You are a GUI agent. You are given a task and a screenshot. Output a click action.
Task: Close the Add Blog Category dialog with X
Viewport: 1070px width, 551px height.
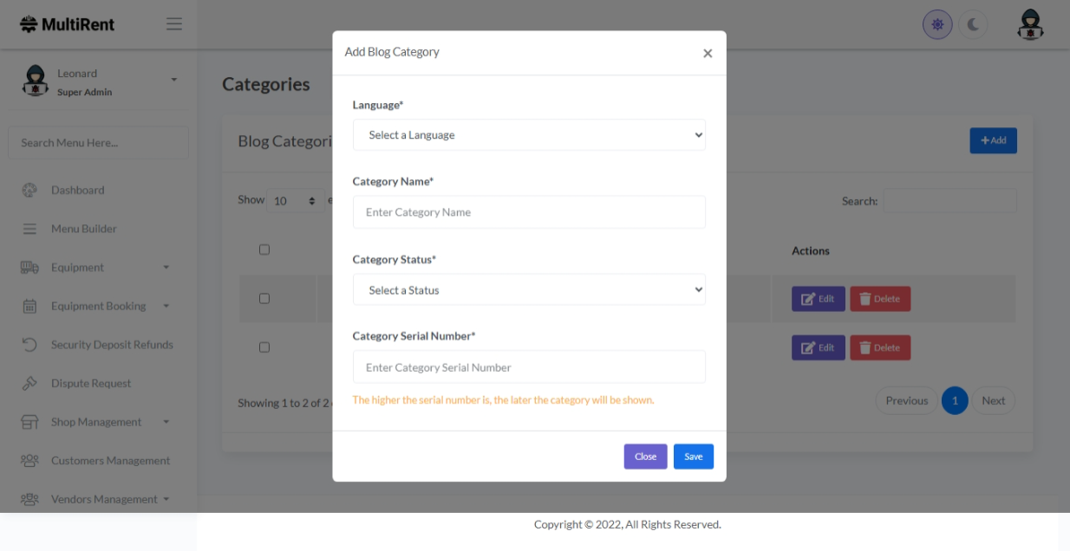click(x=708, y=54)
